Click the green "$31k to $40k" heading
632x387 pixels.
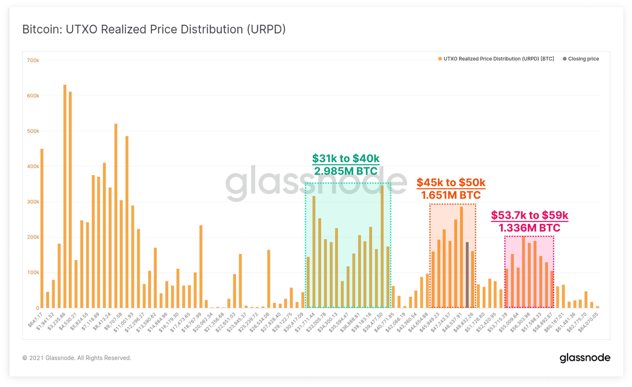pos(346,158)
